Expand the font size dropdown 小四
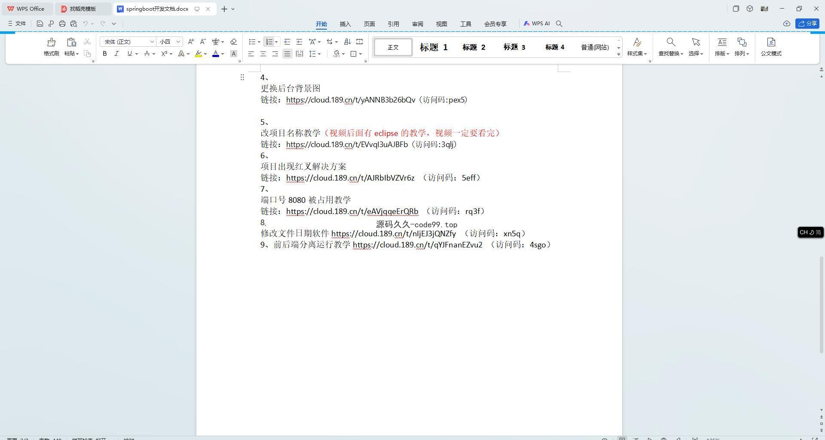 click(x=178, y=42)
